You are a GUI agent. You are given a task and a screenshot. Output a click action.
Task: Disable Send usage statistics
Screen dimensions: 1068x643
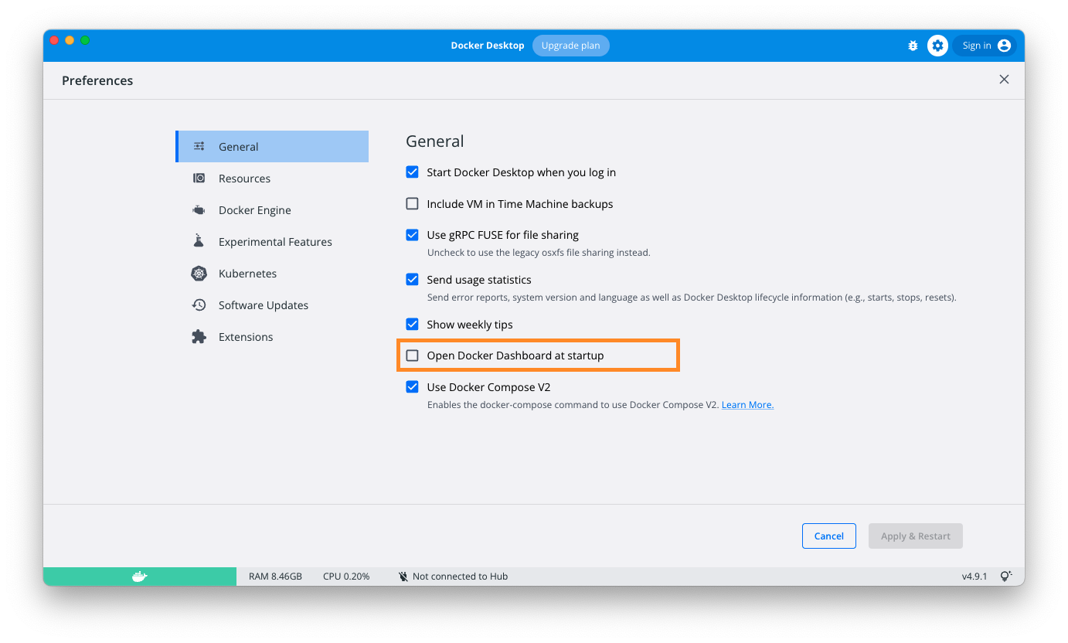412,279
